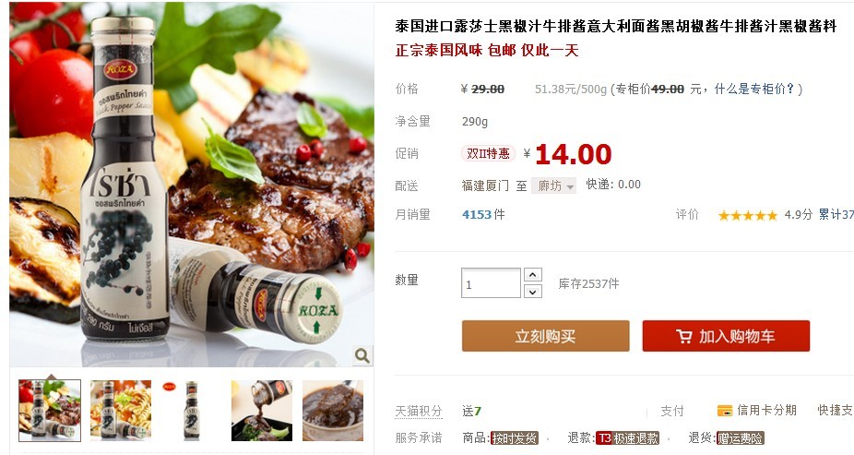Open the 什么是专柜价 help link
854x455 pixels.
coord(754,89)
